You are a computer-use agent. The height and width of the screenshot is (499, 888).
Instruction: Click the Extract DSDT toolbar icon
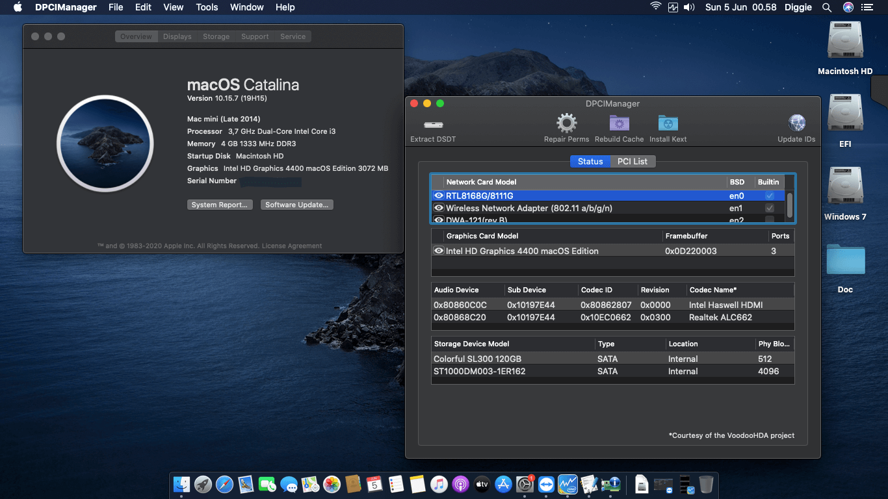(x=433, y=124)
